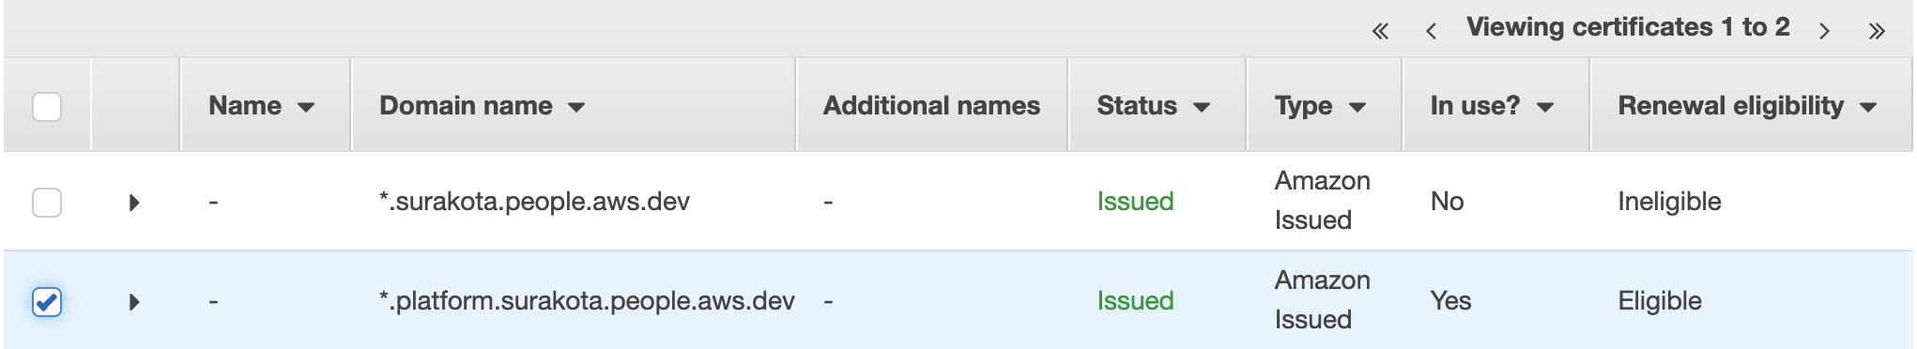Screen dimensions: 1917x349
Task: Go to first page of certificates
Action: 1380,31
